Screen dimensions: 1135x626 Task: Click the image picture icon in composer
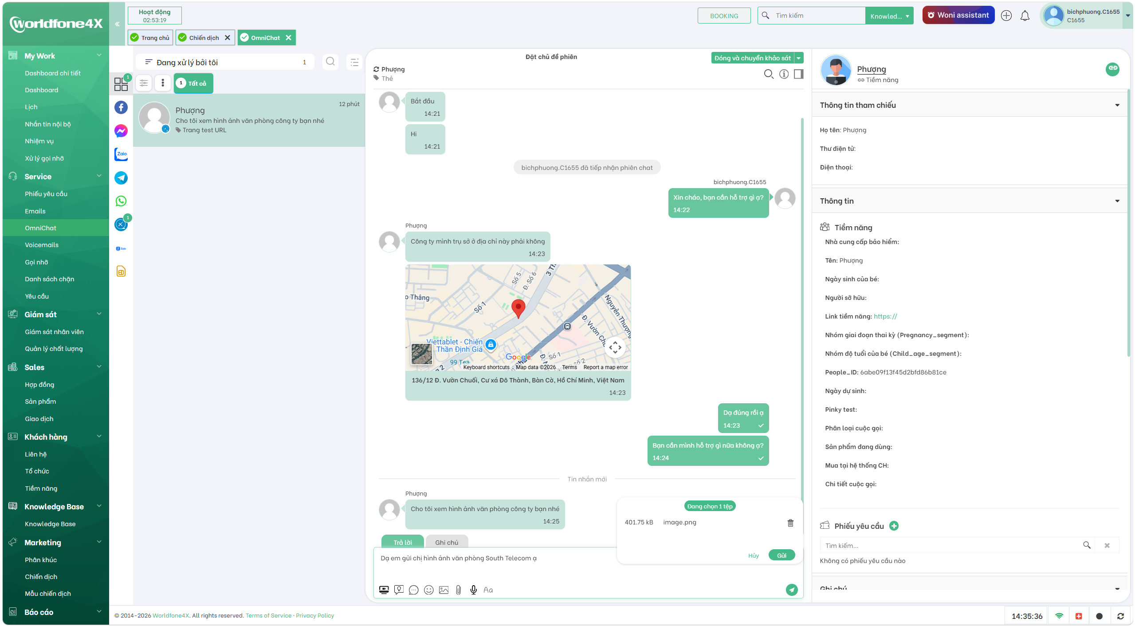coord(444,590)
